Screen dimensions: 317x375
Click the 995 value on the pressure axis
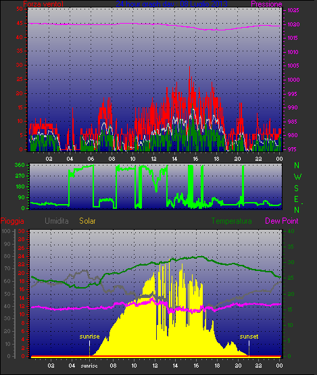[x=293, y=94]
